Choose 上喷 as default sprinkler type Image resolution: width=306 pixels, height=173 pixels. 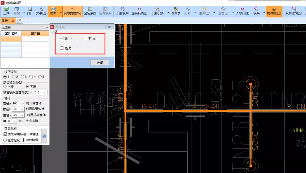coord(5,86)
